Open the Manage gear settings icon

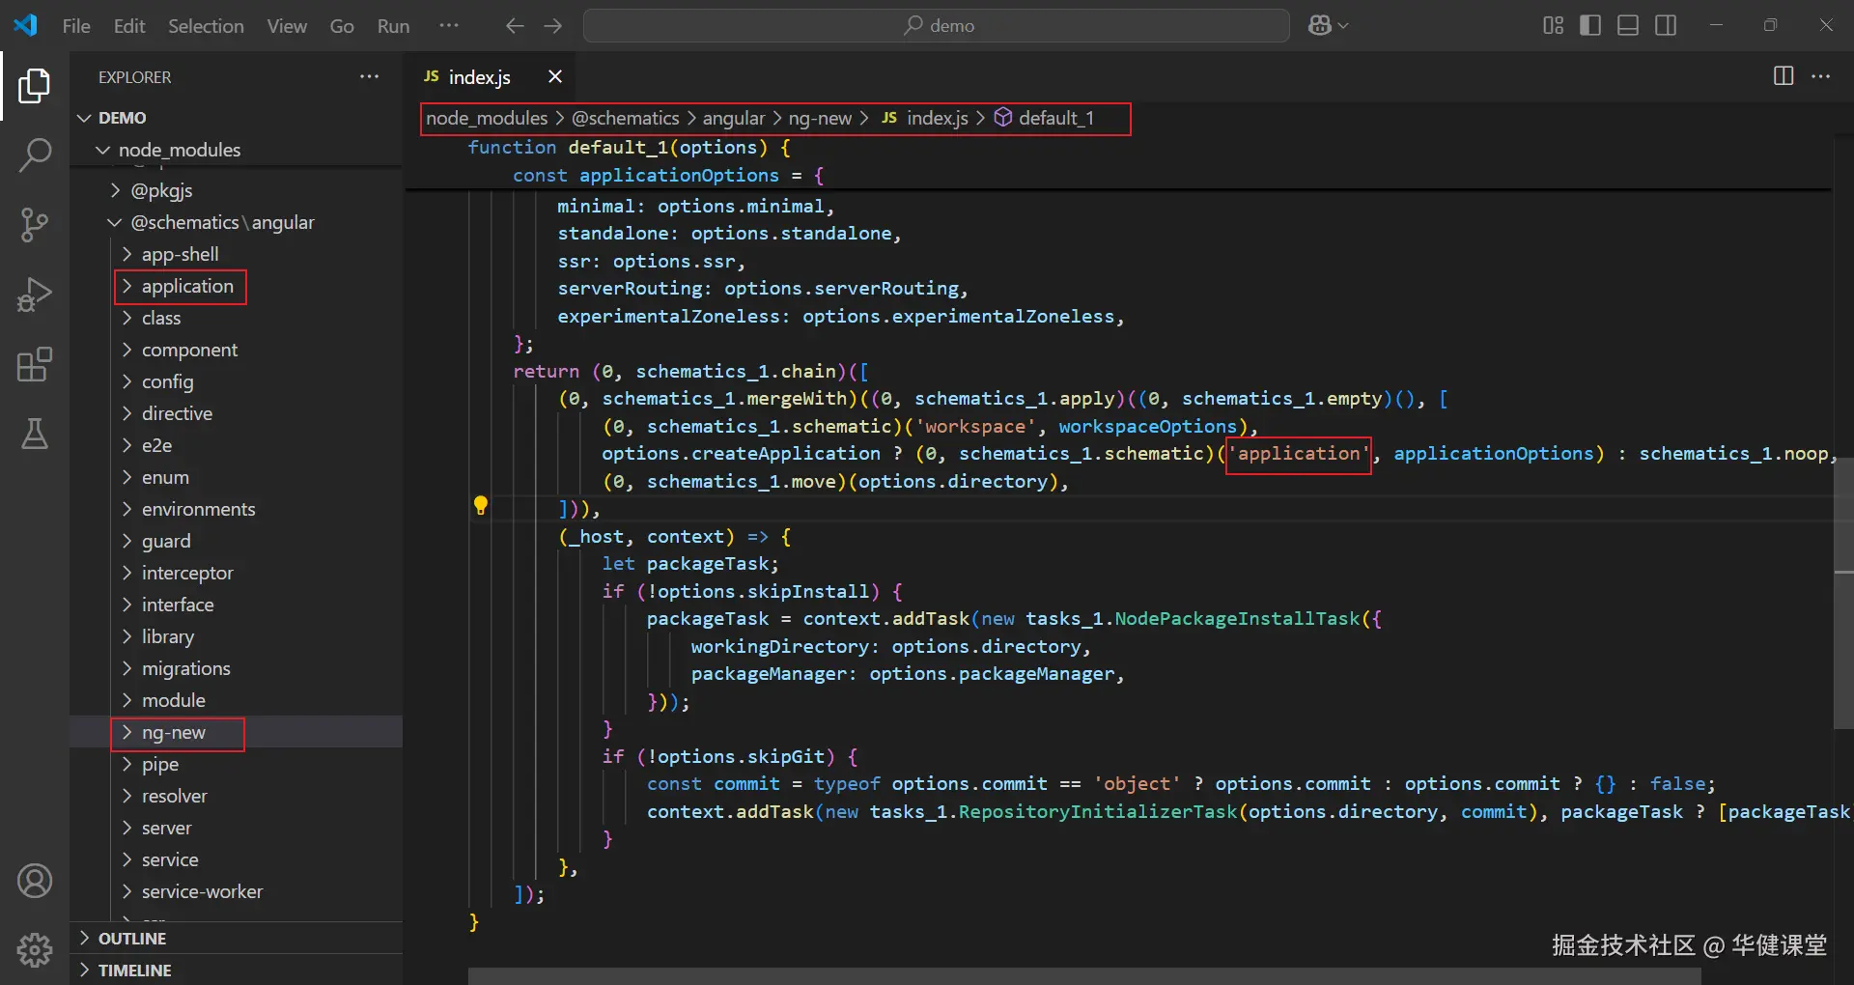point(35,950)
